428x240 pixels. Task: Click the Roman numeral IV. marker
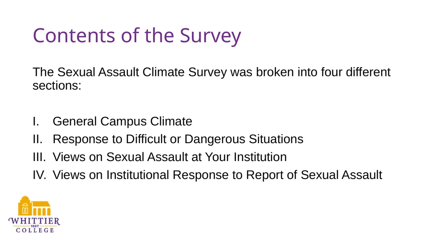click(40, 175)
